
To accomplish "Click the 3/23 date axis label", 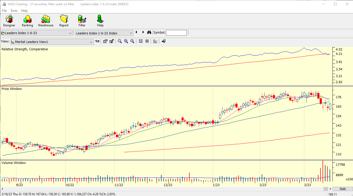I will pyautogui.click(x=307, y=185).
